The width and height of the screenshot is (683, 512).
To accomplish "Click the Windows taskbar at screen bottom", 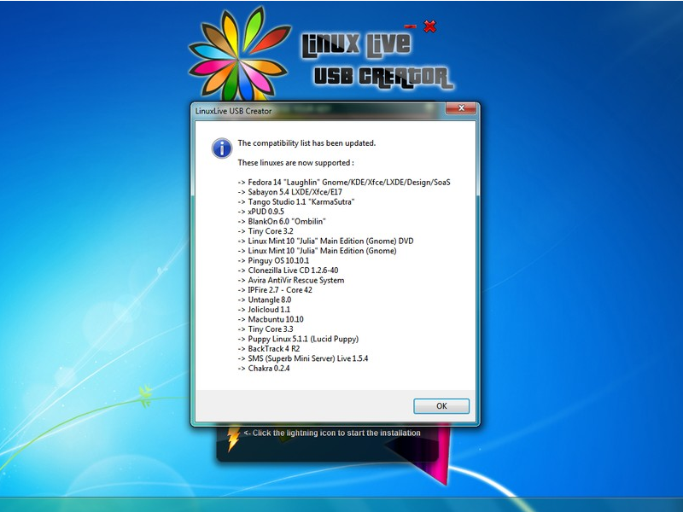I will point(341,504).
